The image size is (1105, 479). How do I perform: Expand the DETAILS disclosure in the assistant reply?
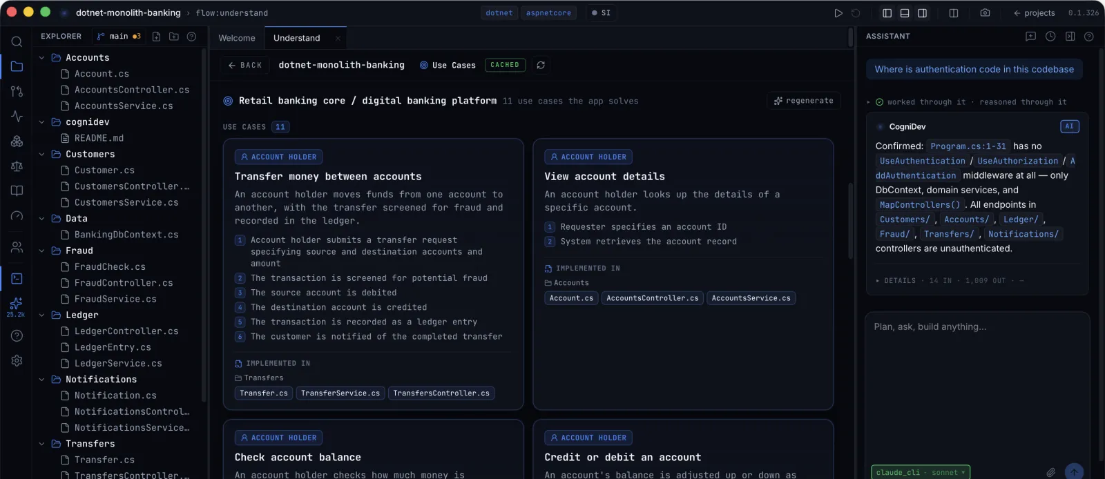click(x=896, y=281)
